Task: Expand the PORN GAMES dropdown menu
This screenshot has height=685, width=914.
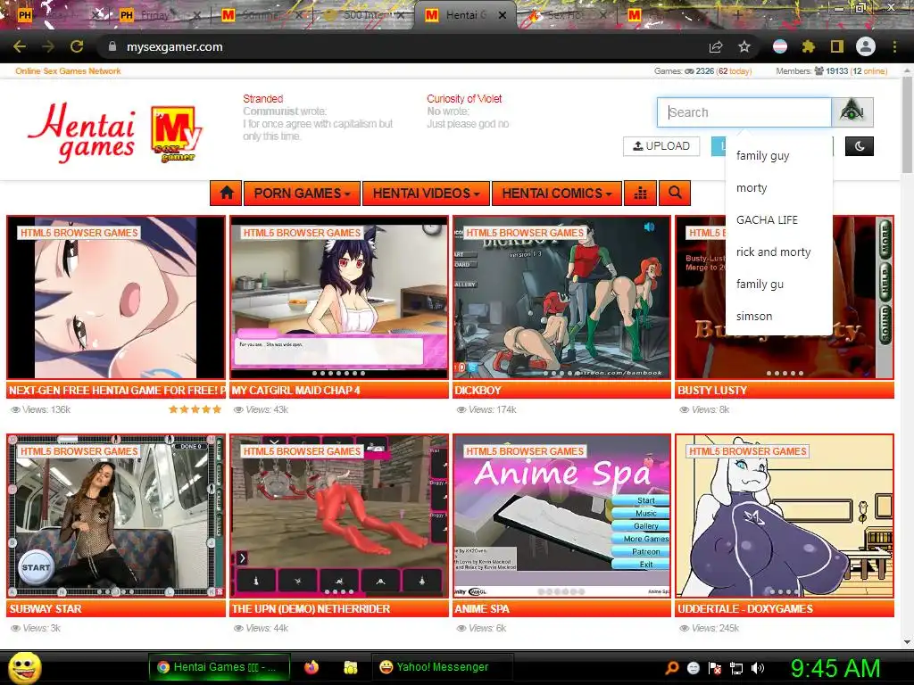Action: (x=302, y=193)
